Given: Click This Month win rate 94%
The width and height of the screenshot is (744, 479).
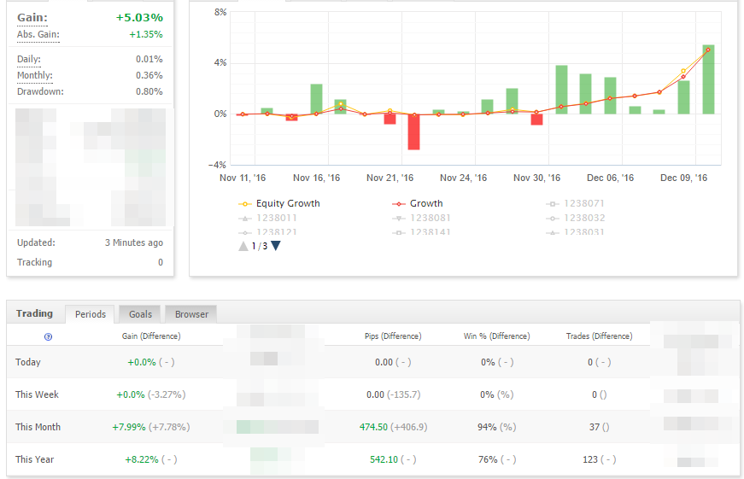Looking at the screenshot, I should (487, 427).
